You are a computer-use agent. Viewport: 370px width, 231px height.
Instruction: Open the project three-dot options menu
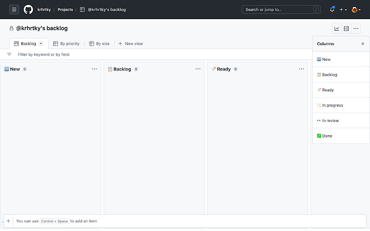(x=356, y=28)
